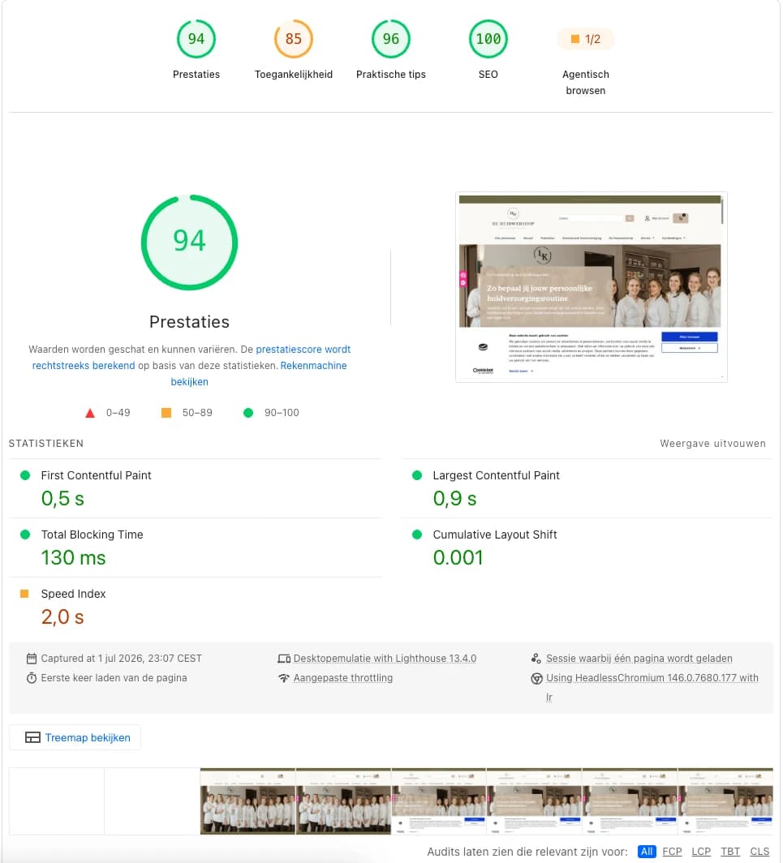Screen dimensions: 783x863
Task: Click the fourth filmstrip frame
Action: point(343,801)
